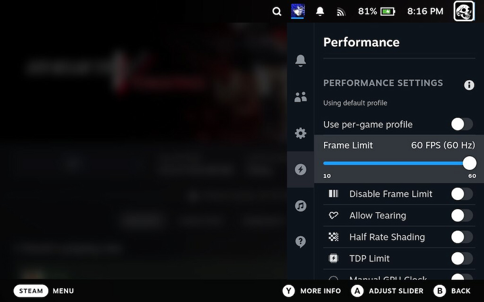Viewport: 484px width, 302px height.
Task: Open the Soundtracks music note tab
Action: pos(300,206)
